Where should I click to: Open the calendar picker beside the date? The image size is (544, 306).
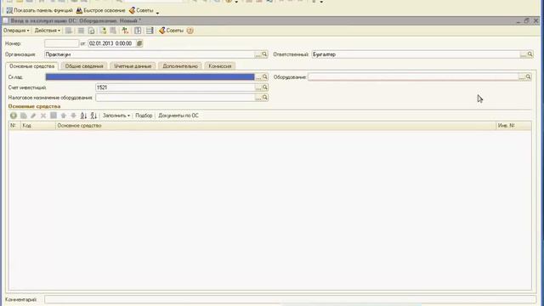(139, 43)
